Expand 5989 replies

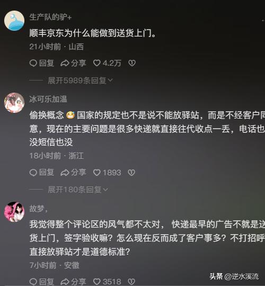tap(80, 81)
